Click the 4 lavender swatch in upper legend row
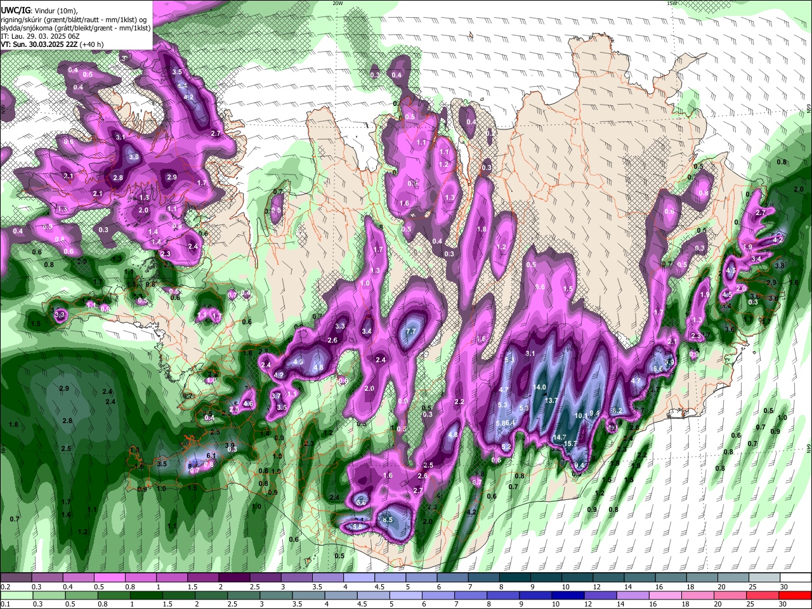 (359, 578)
